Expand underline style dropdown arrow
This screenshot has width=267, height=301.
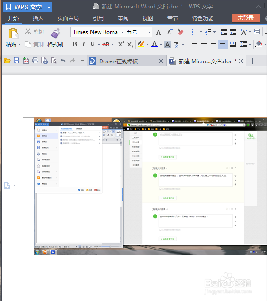[x=99, y=45]
